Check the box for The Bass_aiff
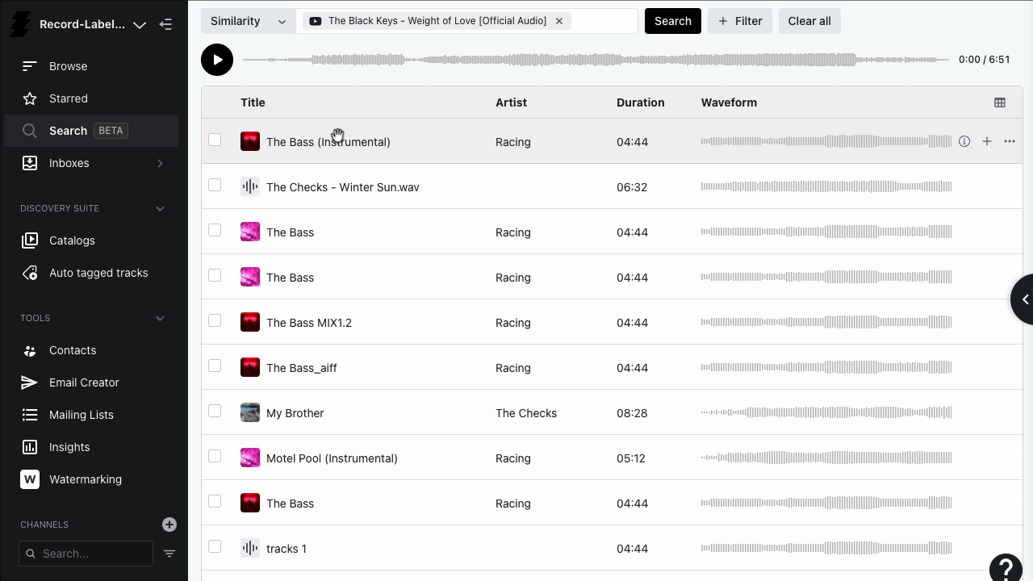 tap(215, 366)
